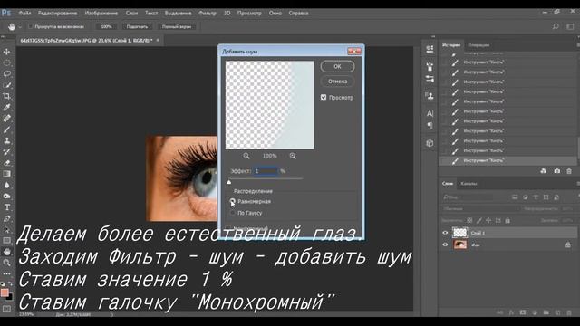Add layer mask icon in Layers panel
Viewport: 580px width, 326px height.
coord(523,312)
